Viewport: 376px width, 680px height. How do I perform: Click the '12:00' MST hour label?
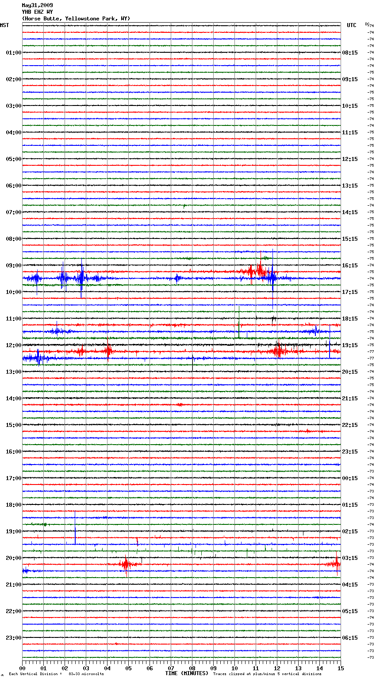[14, 345]
